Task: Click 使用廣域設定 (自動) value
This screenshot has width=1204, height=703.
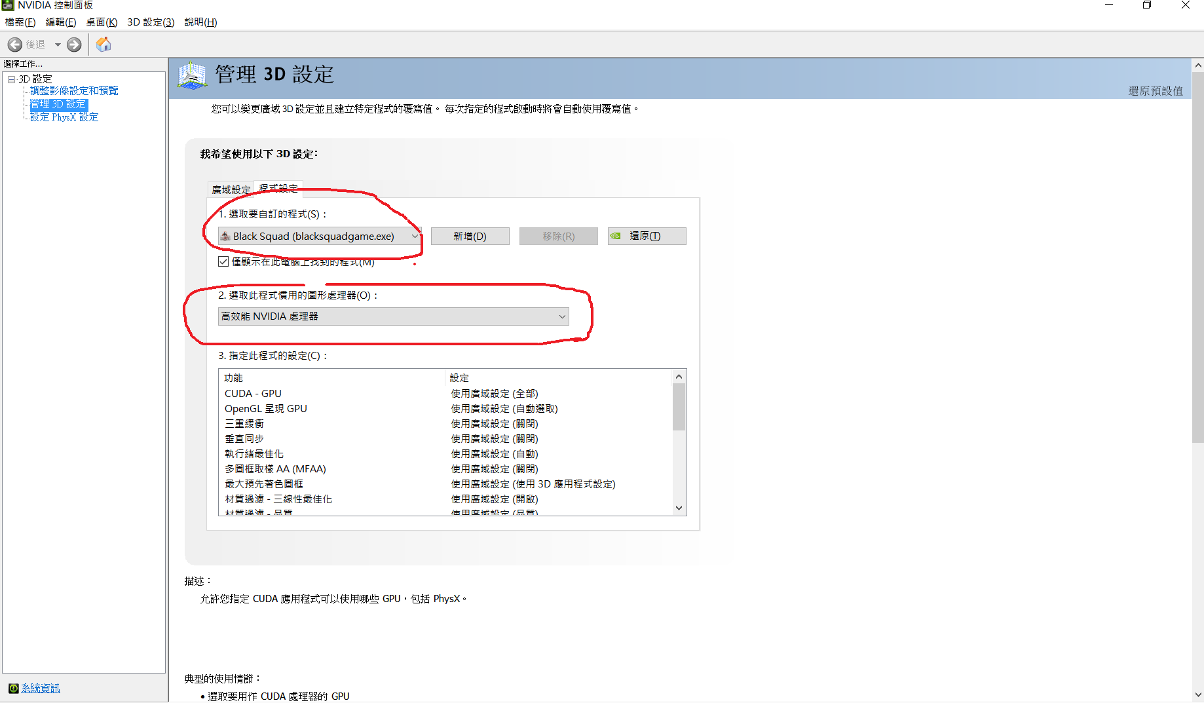Action: pos(495,454)
